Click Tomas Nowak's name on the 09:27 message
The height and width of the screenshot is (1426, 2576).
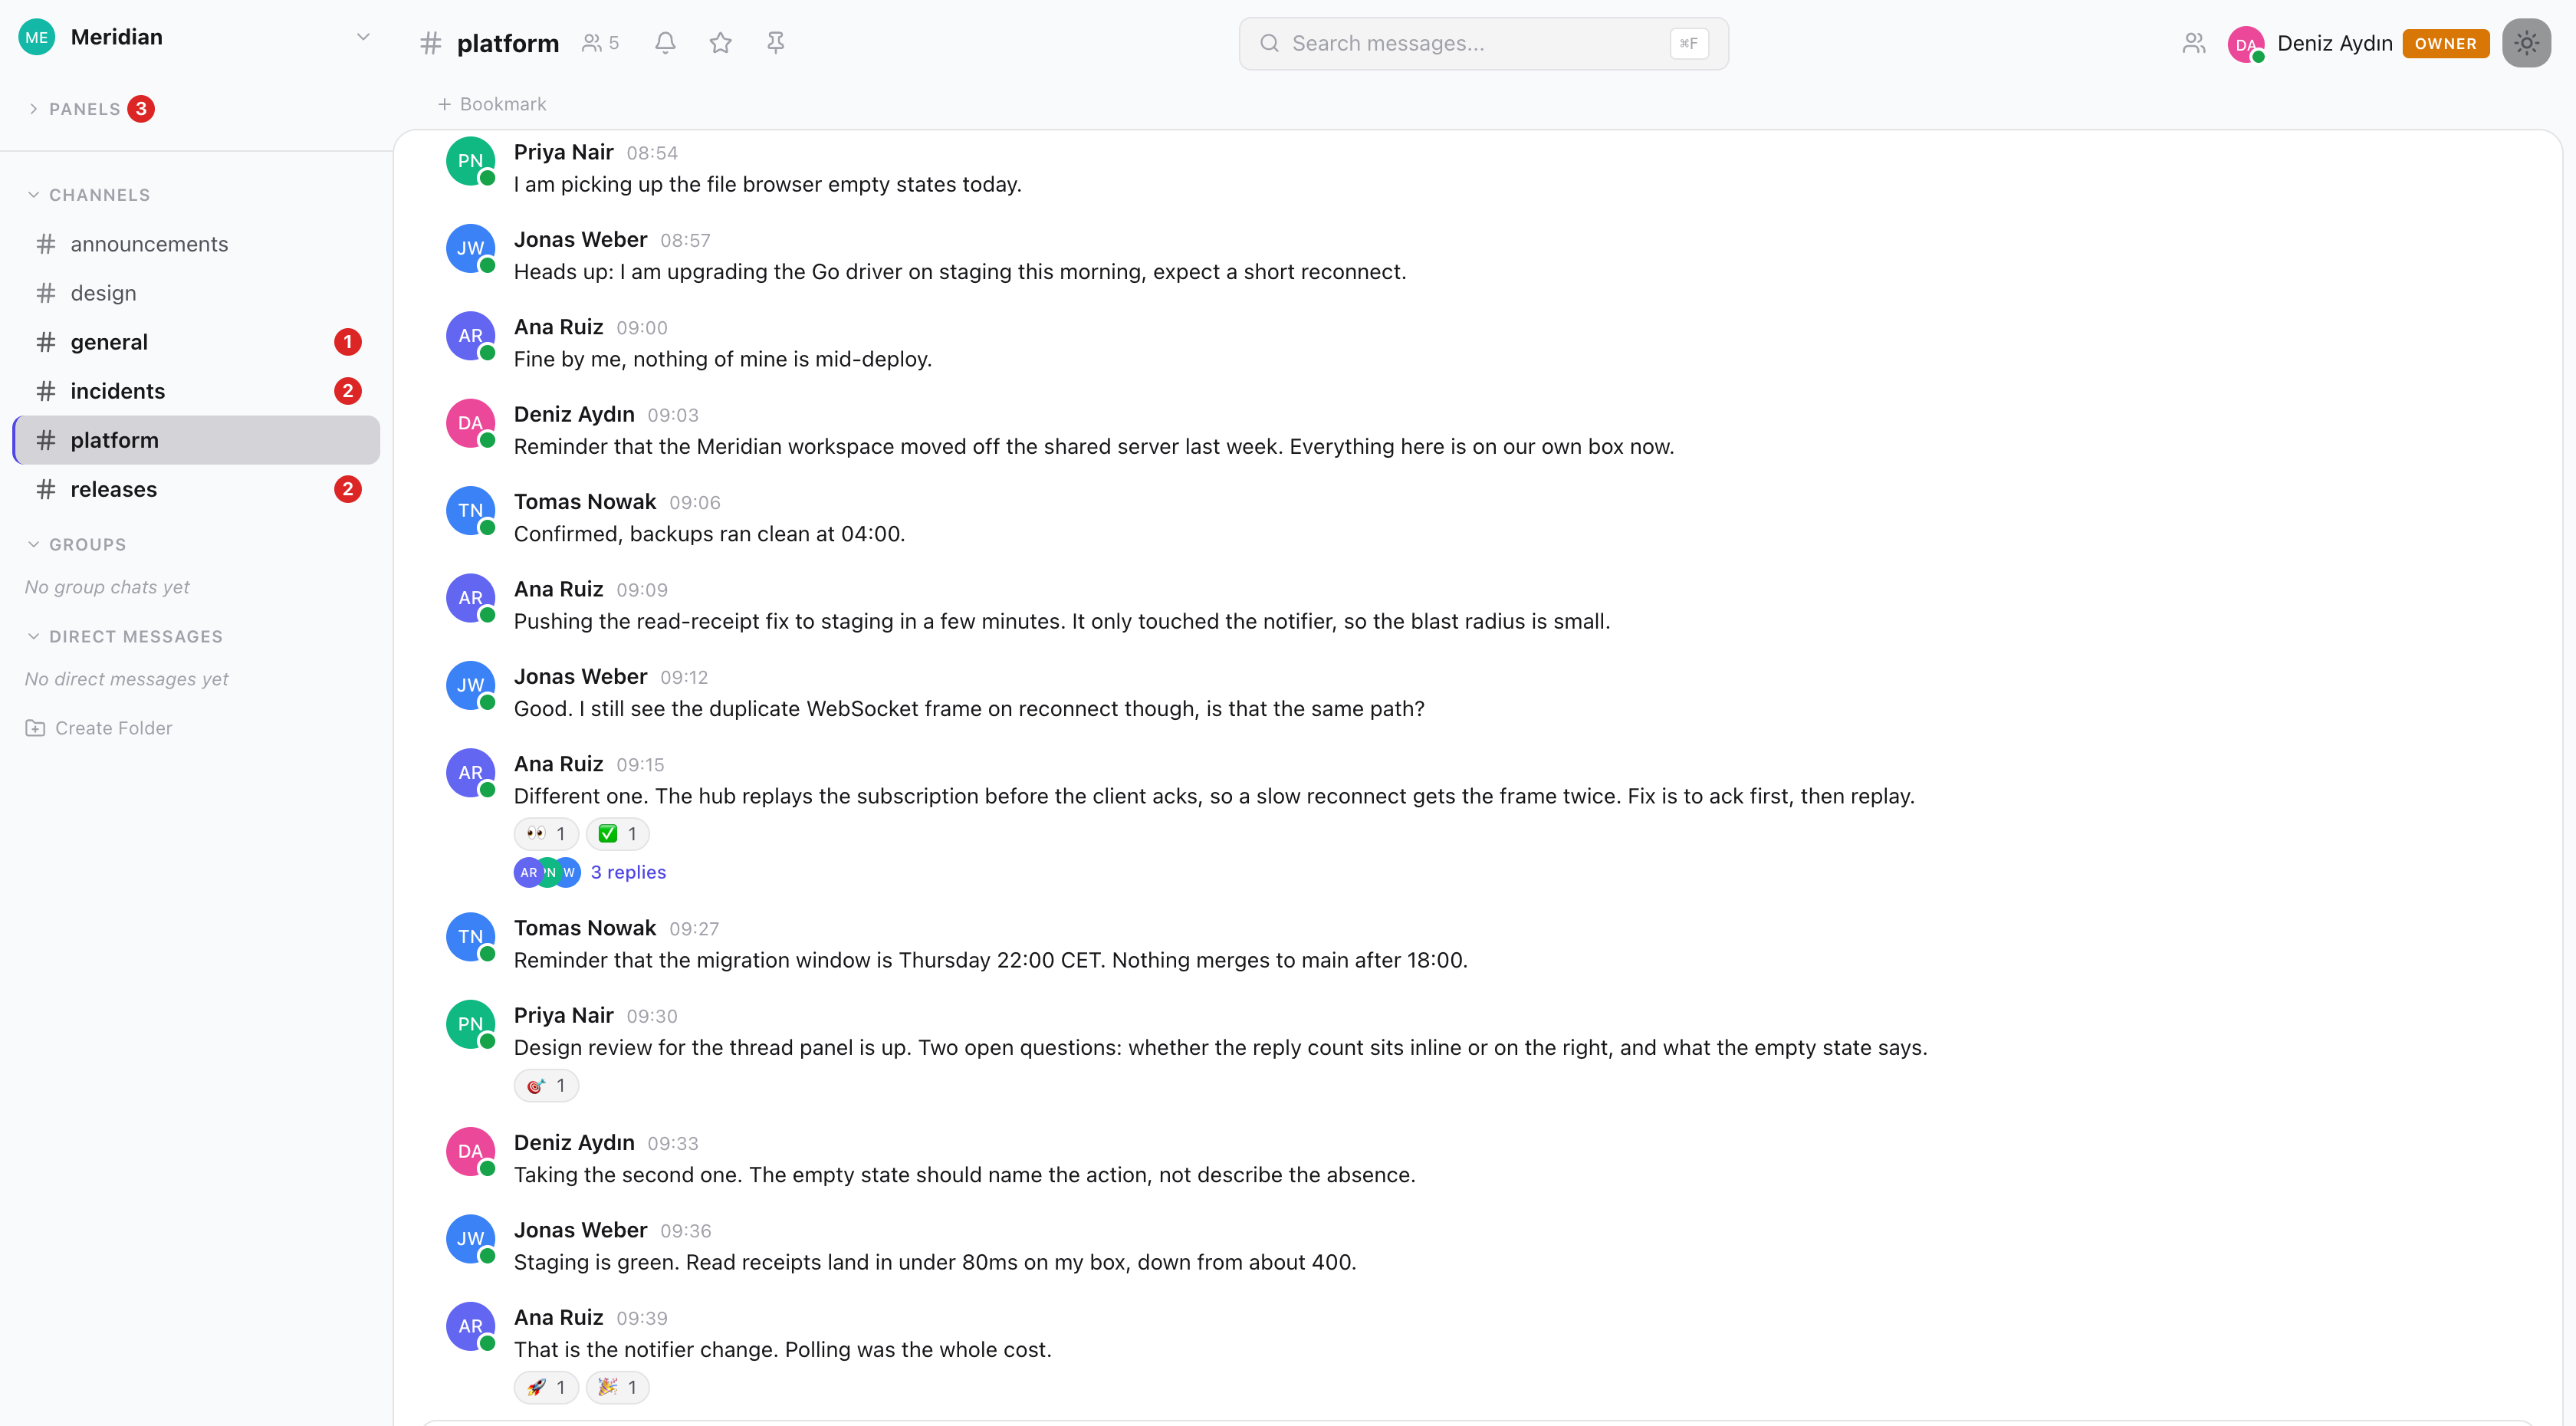(x=584, y=928)
